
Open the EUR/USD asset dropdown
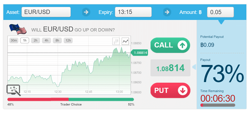tap(46, 12)
